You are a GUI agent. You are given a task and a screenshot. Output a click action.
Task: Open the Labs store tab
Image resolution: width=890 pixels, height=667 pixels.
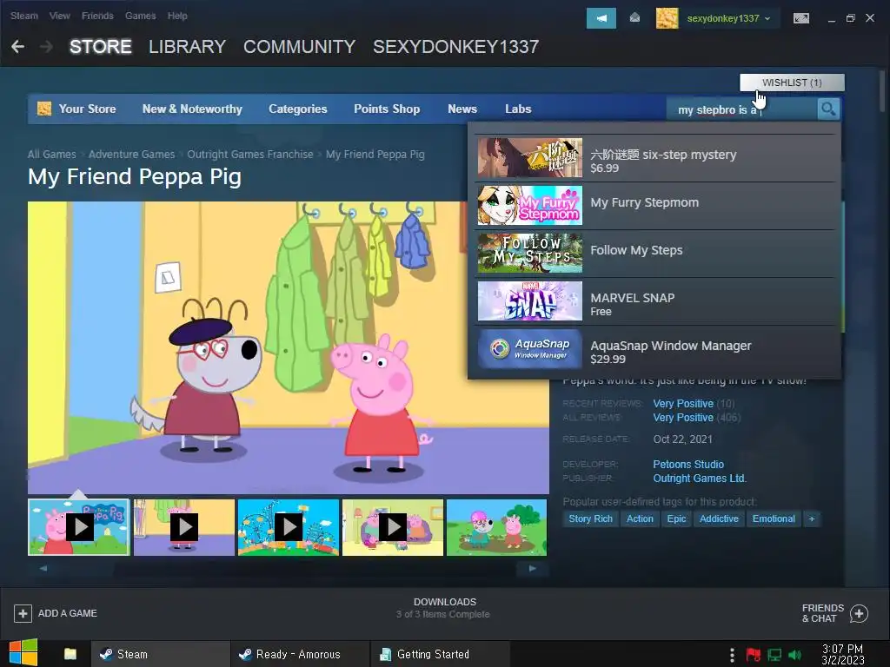click(518, 109)
